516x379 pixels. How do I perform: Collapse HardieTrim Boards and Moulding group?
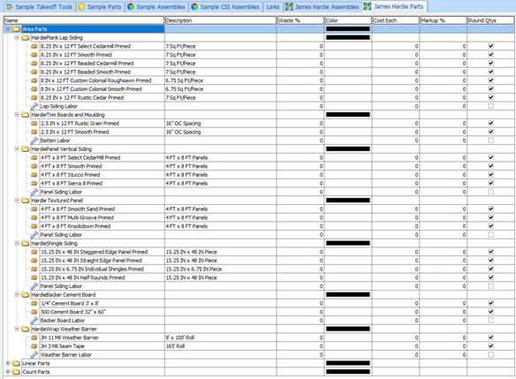(x=17, y=115)
